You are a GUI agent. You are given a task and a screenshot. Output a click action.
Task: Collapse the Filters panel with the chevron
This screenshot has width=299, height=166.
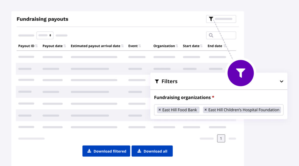281,81
